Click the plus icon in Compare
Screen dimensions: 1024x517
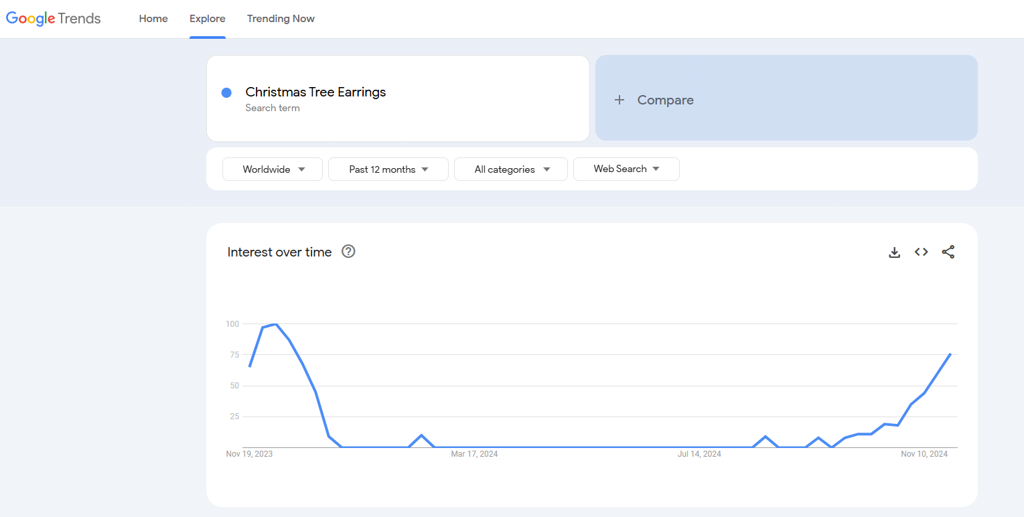click(x=619, y=100)
